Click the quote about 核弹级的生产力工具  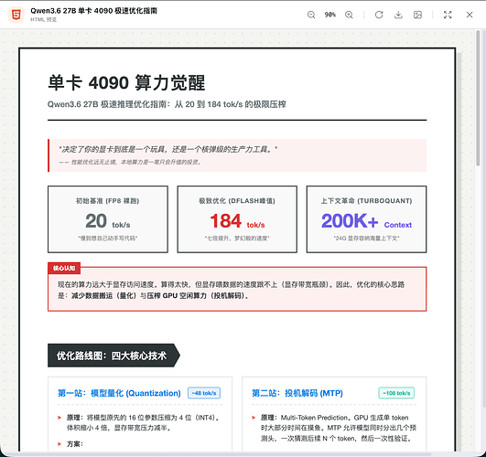tap(167, 149)
